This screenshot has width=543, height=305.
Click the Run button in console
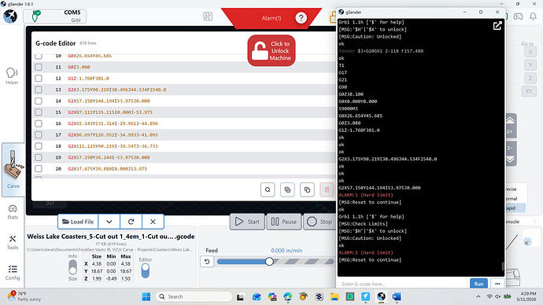tap(478, 284)
